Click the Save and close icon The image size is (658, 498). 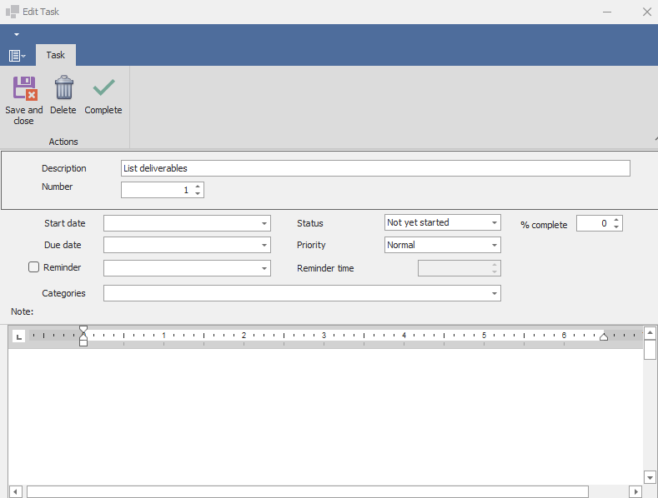pyautogui.click(x=24, y=88)
